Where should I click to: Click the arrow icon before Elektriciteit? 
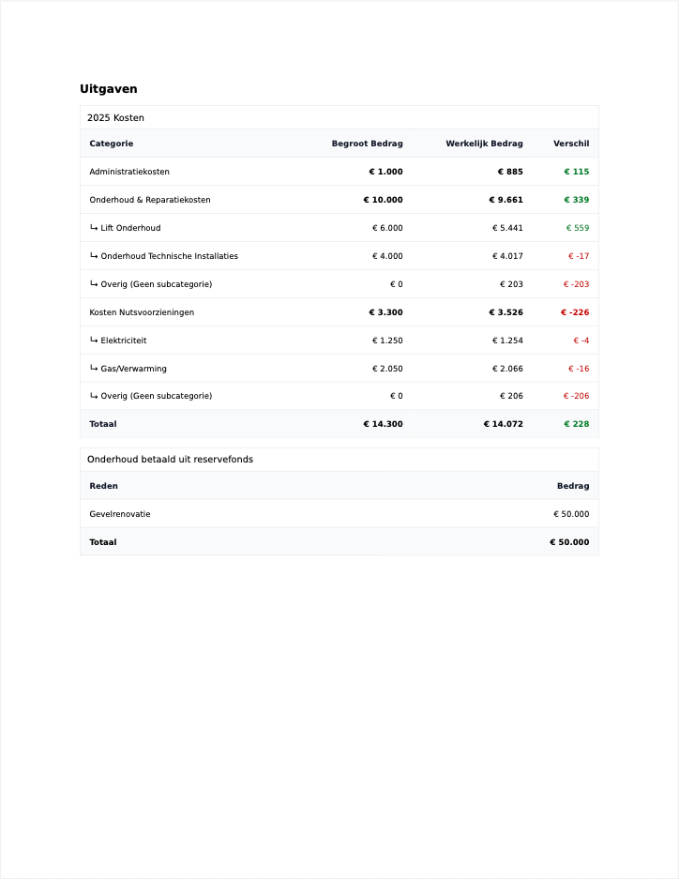(x=94, y=341)
